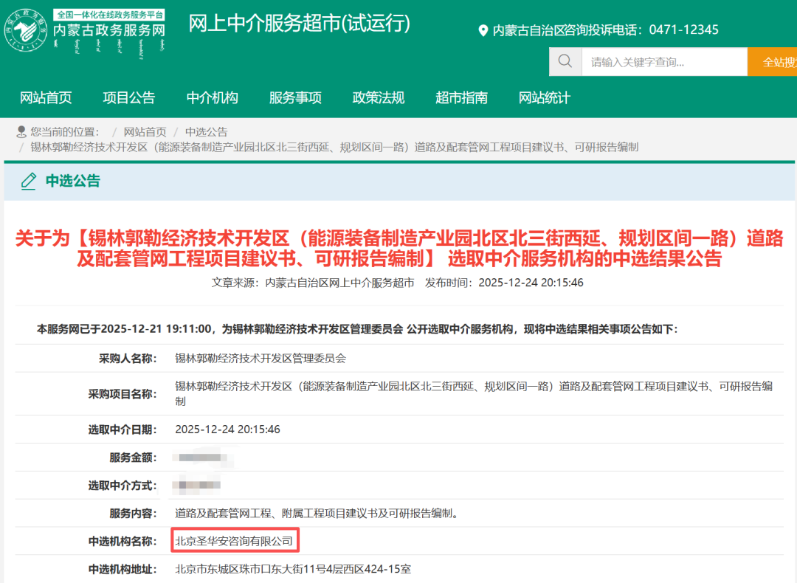Click the pencil icon beside 中选公告
The image size is (797, 583).
coord(29,181)
